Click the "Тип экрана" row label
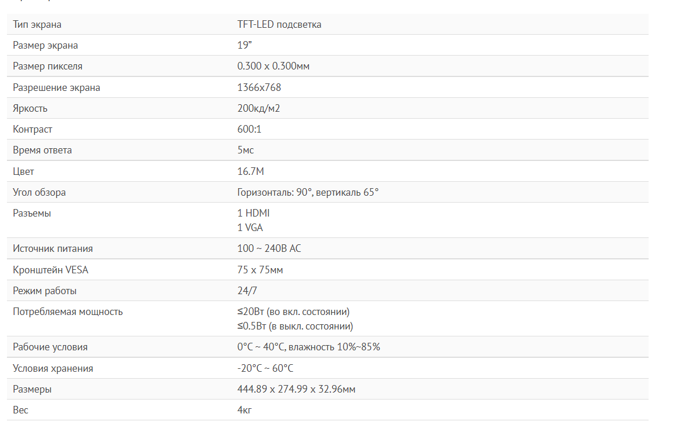677x425 pixels. [37, 24]
